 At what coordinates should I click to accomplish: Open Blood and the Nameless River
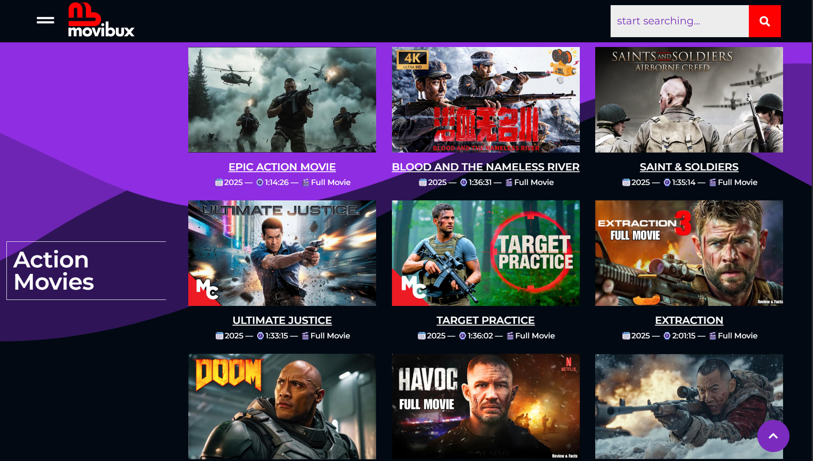tap(486, 167)
